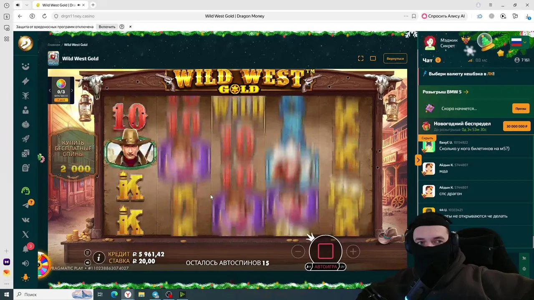Open the support headset sidebar icon
This screenshot has height=300, width=534.
pyautogui.click(x=25, y=191)
